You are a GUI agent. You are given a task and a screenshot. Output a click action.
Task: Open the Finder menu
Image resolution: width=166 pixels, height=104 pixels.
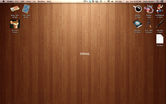[x=10, y=1]
